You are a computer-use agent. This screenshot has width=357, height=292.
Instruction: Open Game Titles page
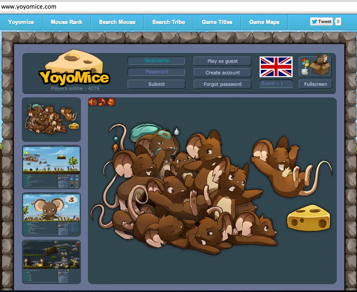(x=217, y=22)
